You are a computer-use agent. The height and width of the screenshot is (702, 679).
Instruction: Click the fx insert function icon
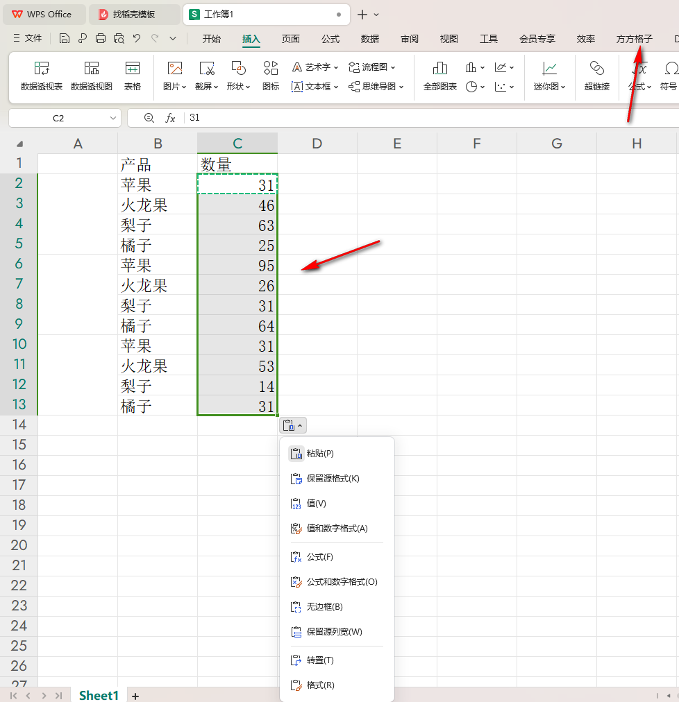[170, 118]
